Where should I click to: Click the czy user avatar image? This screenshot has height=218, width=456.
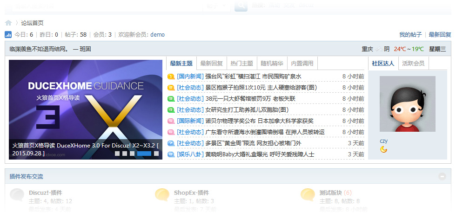pyautogui.click(x=407, y=104)
